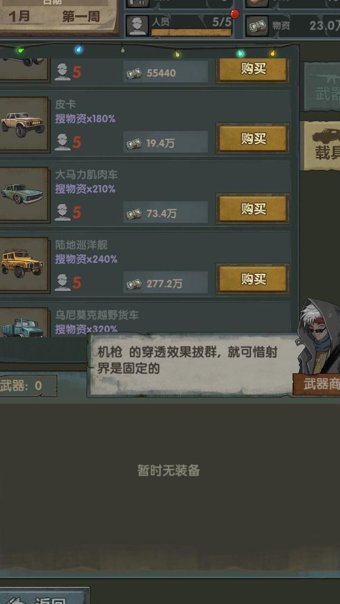Select the blue Unimog truck image
This screenshot has height=604, width=340.
(23, 323)
